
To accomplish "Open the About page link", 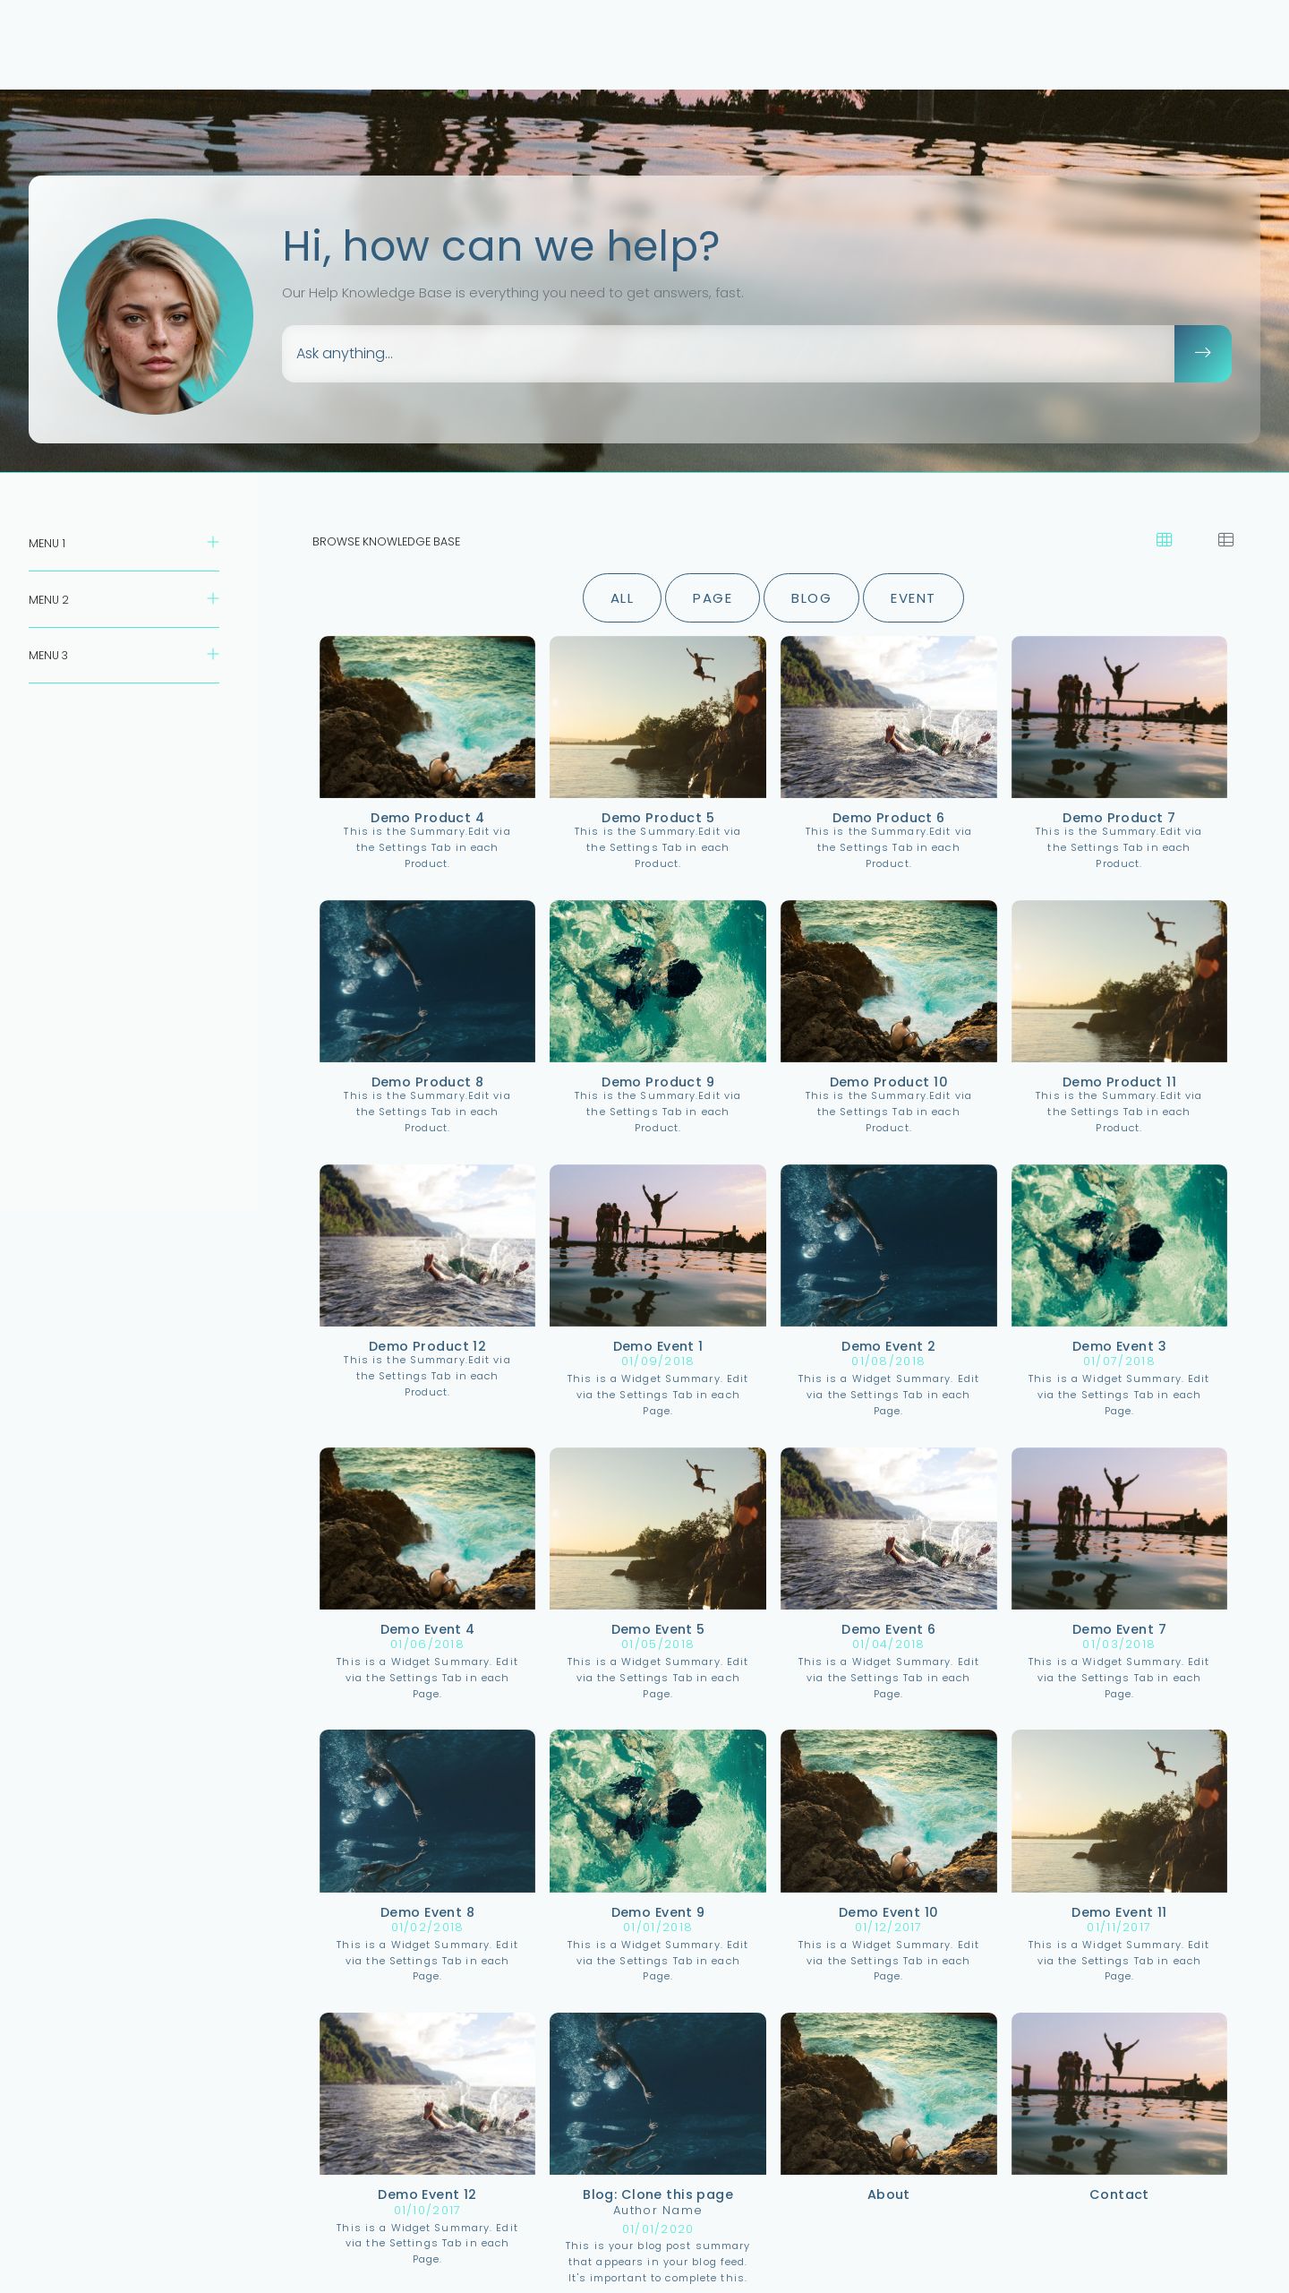I will (x=888, y=2194).
